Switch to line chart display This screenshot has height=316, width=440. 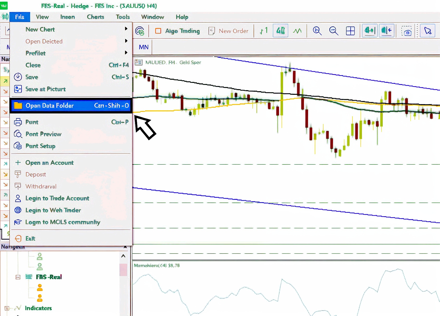[x=297, y=31]
